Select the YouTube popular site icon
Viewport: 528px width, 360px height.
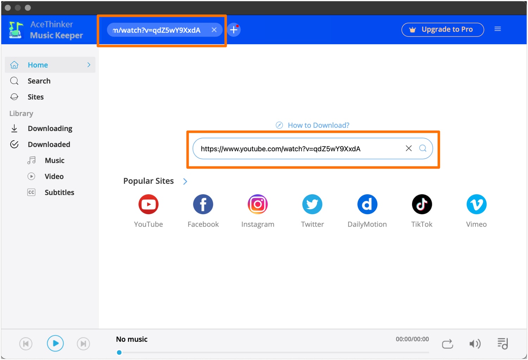tap(148, 204)
